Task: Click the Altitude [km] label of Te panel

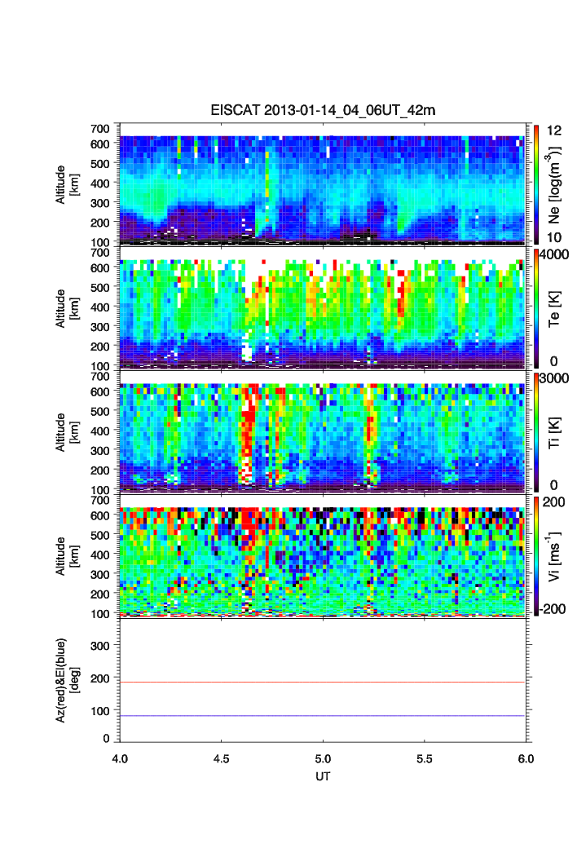Action: click(x=67, y=308)
